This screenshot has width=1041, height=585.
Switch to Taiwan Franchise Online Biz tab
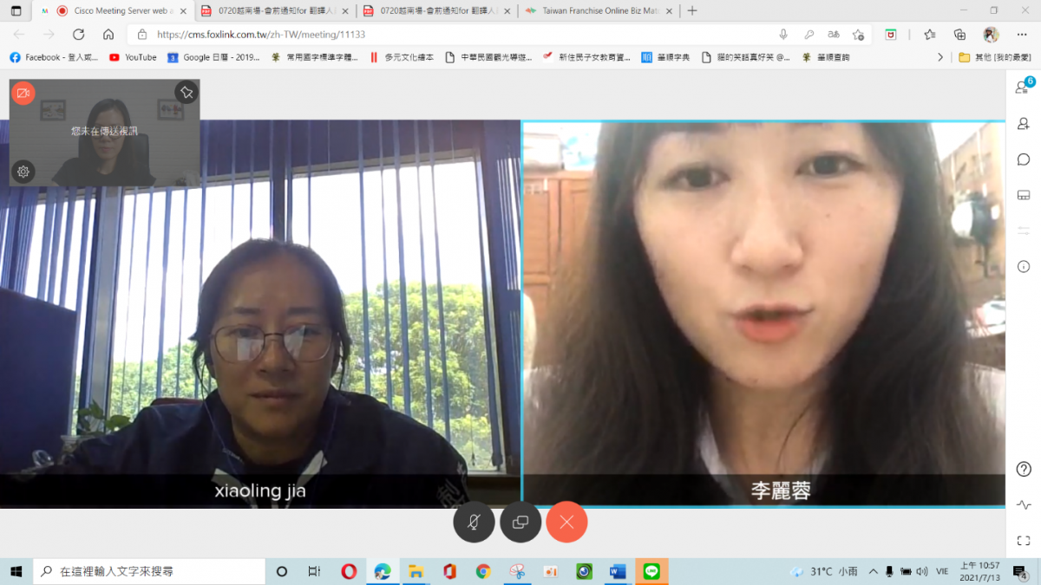point(597,11)
